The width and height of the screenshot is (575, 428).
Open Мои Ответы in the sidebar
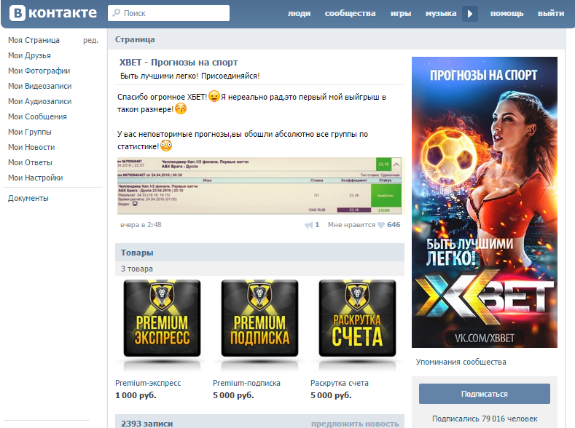[x=30, y=162]
